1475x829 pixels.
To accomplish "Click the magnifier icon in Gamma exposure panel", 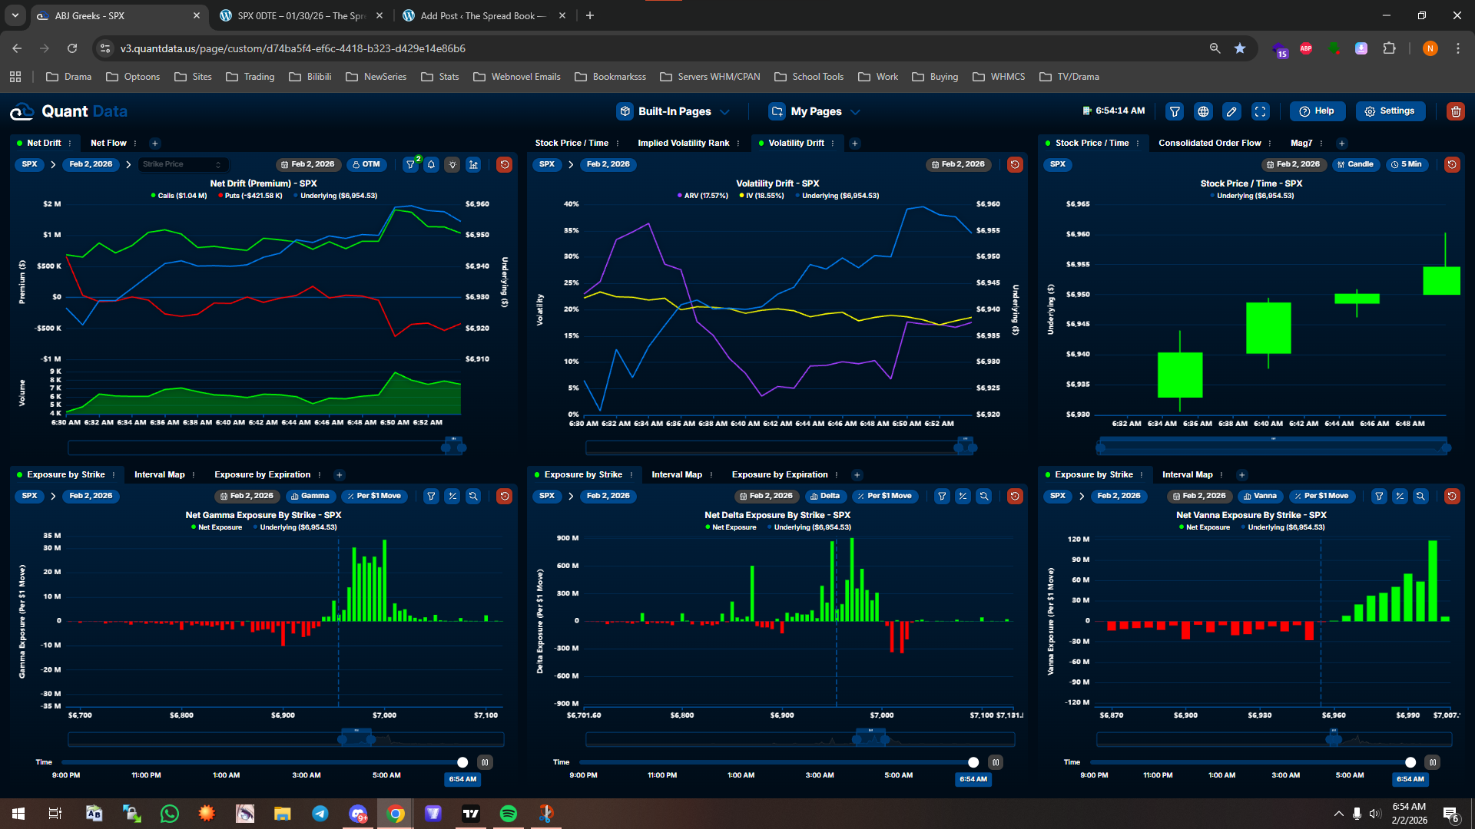I will [473, 496].
